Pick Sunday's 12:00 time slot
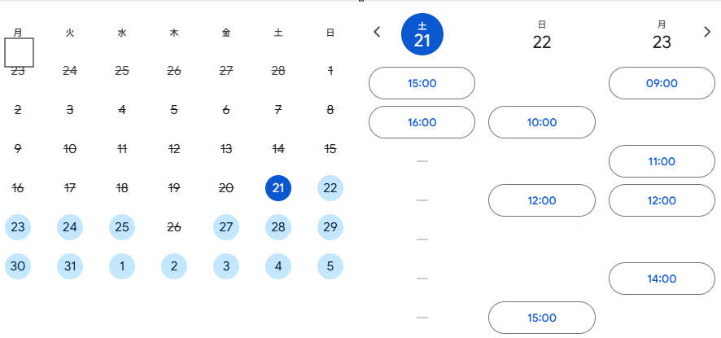721x338 pixels. click(x=542, y=200)
